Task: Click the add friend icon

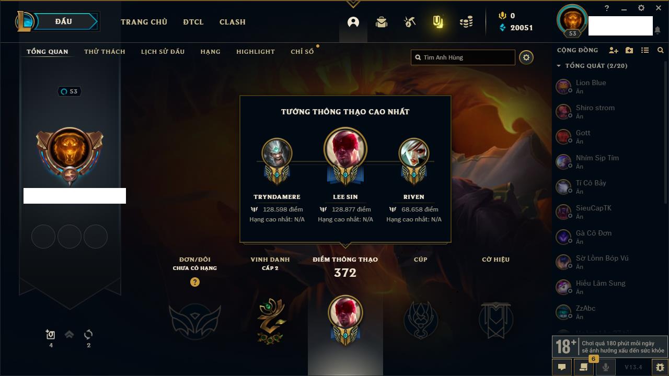Action: pyautogui.click(x=614, y=50)
